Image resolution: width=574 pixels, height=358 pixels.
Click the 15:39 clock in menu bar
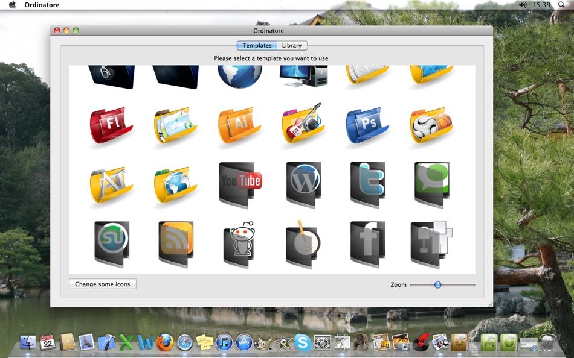pyautogui.click(x=541, y=5)
